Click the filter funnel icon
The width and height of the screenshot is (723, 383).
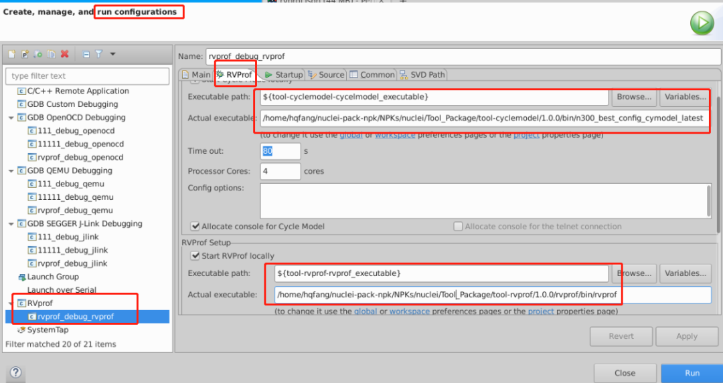(x=98, y=54)
